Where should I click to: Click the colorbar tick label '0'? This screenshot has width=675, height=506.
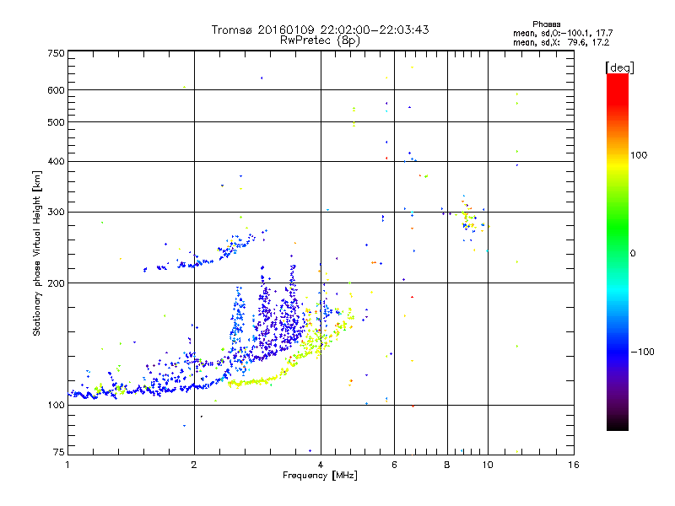click(x=633, y=254)
